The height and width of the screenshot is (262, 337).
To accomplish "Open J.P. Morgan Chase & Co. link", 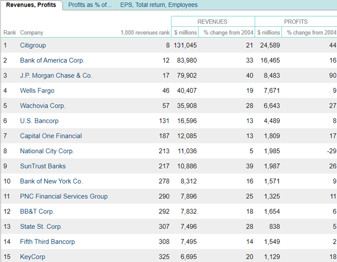I will 56,75.
